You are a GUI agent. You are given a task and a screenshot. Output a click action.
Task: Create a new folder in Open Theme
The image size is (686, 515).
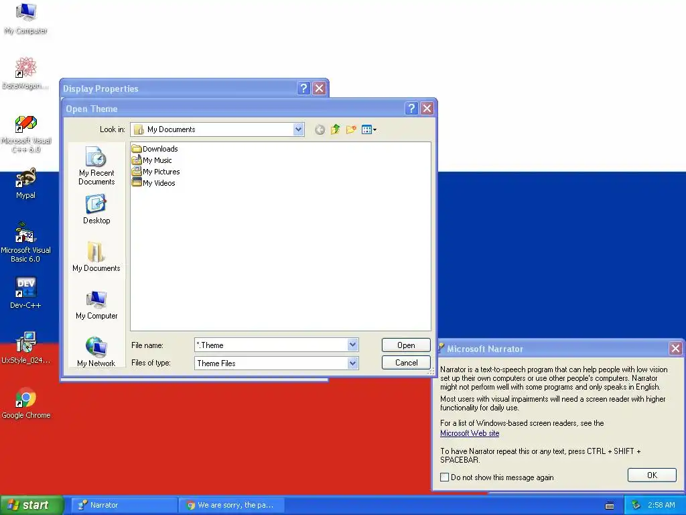351,129
